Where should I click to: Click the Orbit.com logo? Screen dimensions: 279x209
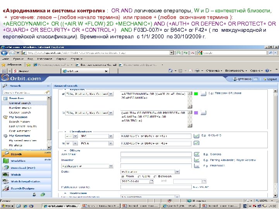click(21, 78)
